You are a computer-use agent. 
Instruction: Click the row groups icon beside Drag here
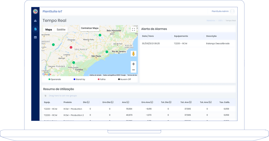(45, 96)
